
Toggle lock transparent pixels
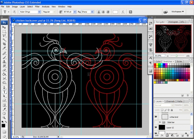pyautogui.click(x=162, y=110)
